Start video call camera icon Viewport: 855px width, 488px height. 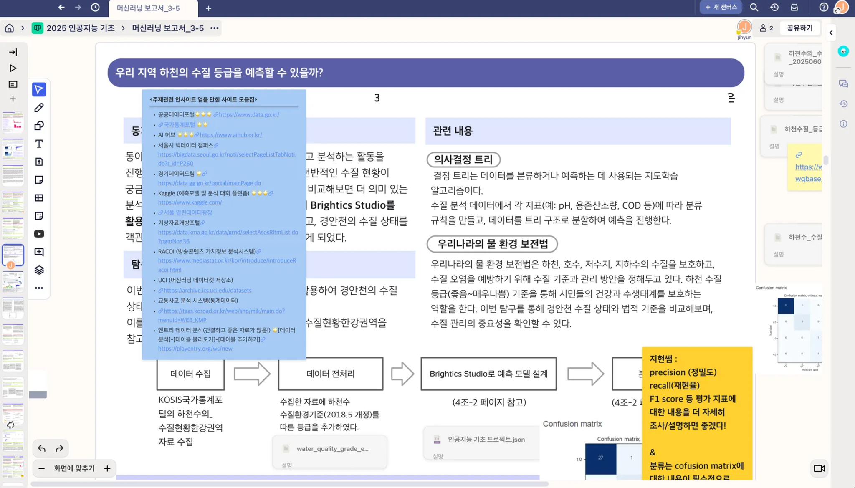click(819, 468)
